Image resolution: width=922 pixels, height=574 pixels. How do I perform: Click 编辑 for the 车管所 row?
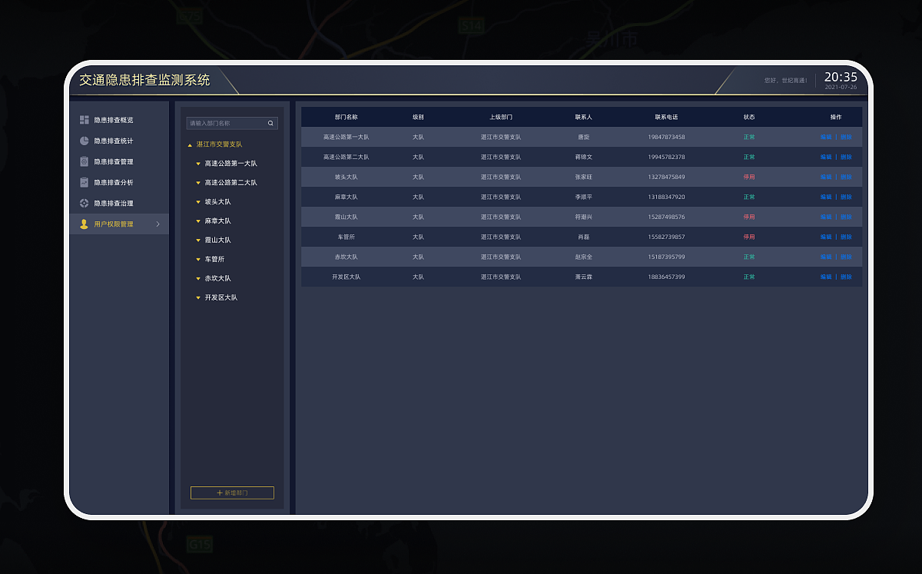tap(826, 237)
